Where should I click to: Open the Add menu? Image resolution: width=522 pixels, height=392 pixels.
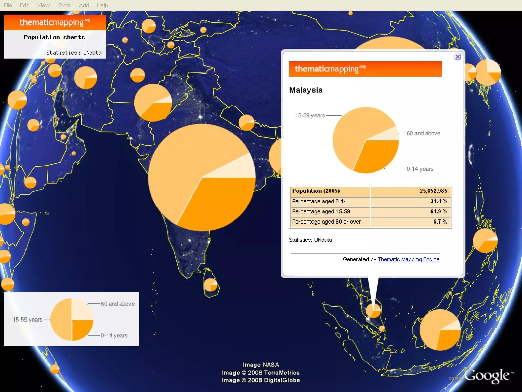(x=84, y=5)
